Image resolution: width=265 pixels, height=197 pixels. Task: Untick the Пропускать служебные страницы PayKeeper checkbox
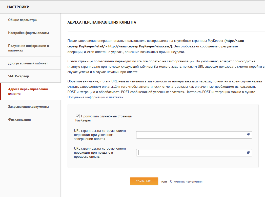(78, 116)
